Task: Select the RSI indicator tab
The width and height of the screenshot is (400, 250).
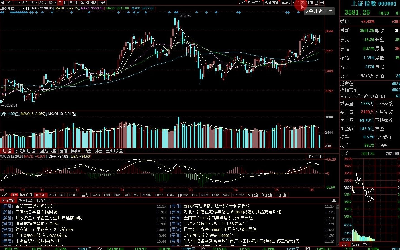Action: (63, 195)
